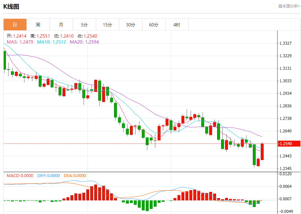Click the DIFF:0.0000 label
The width and height of the screenshot is (301, 214).
coord(49,176)
